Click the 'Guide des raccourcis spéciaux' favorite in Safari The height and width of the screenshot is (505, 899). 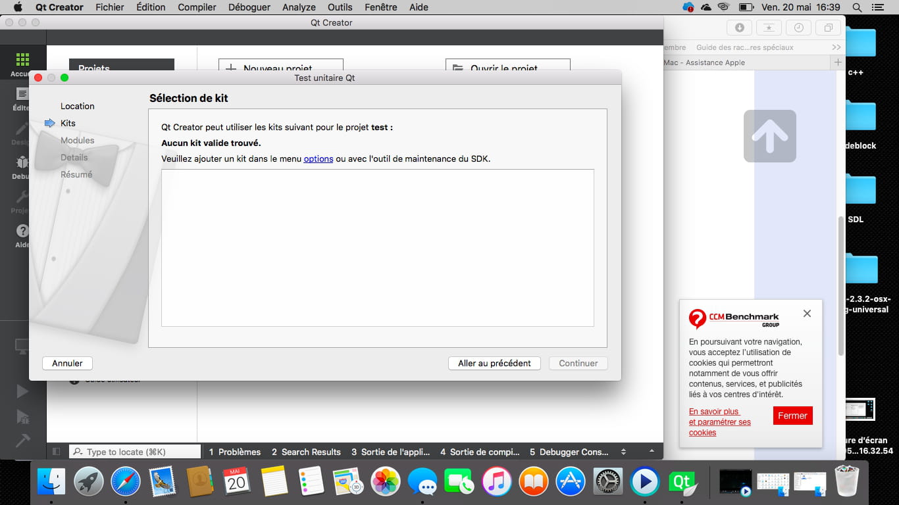coord(745,47)
